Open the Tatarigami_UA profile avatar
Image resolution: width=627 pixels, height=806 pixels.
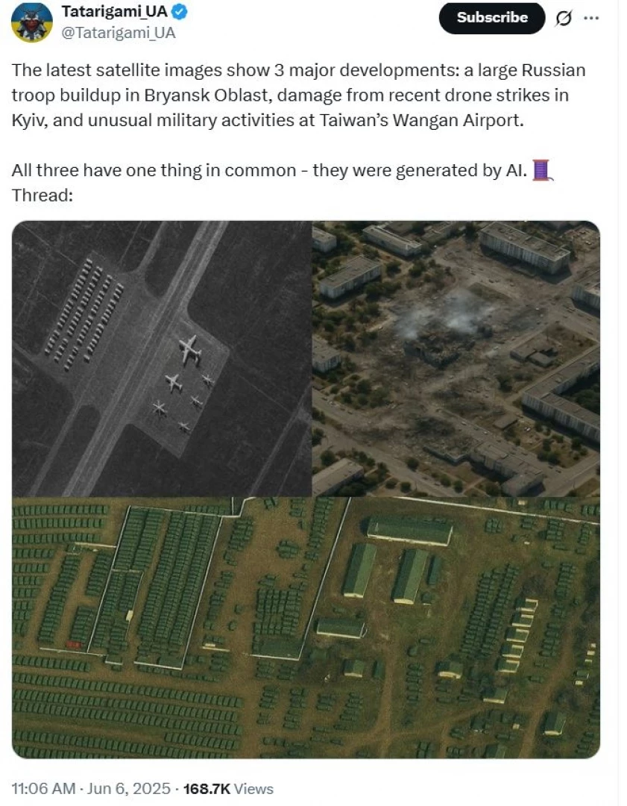click(x=32, y=22)
